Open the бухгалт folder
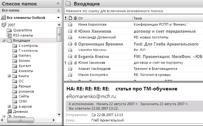203x126 pixels. 25,66
